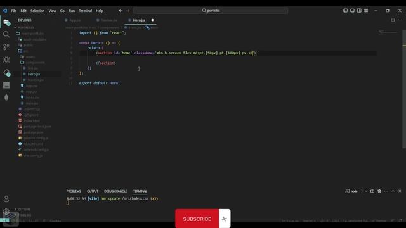Maximize panel size with chevron up
The height and width of the screenshot is (228, 406).
coord(393,191)
